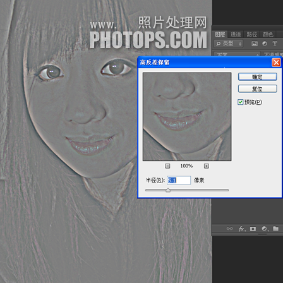
Task: Switch to the 通道 (Channels) tab
Action: click(236, 34)
